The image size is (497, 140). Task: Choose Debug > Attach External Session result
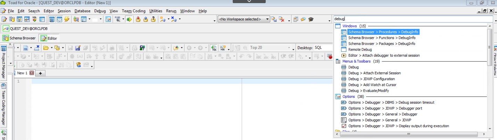point(374,73)
